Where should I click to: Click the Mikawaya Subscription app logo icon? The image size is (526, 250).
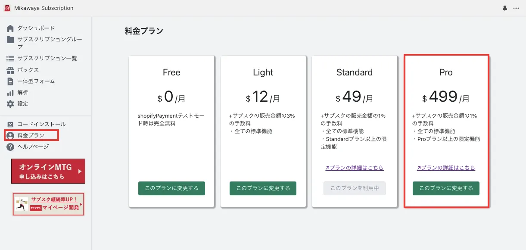pyautogui.click(x=7, y=8)
